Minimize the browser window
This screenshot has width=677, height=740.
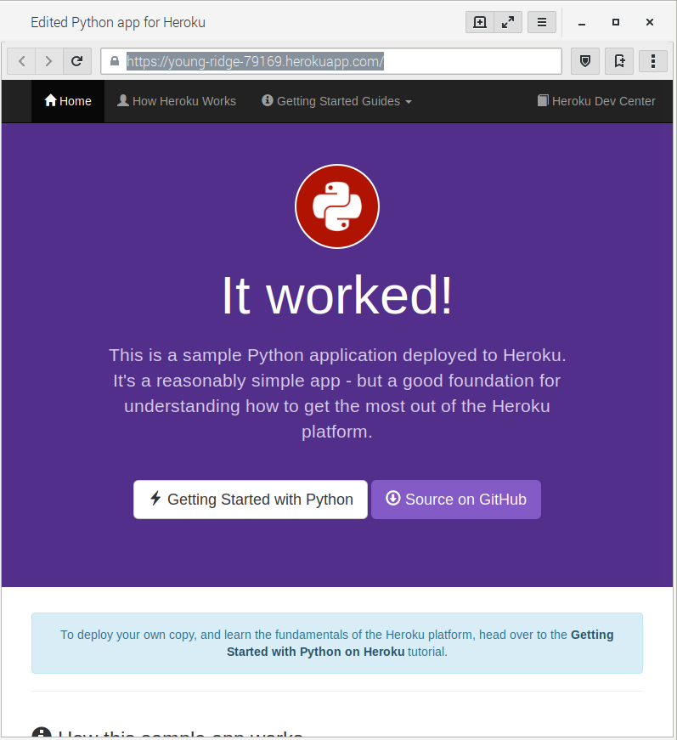point(582,22)
